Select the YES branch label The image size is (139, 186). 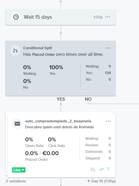61,99
